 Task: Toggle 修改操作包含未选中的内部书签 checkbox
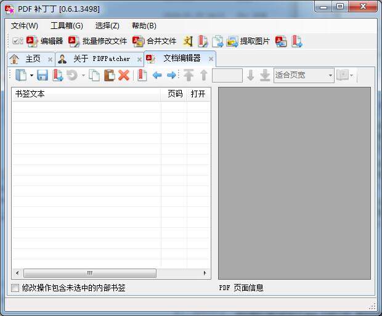tap(15, 288)
